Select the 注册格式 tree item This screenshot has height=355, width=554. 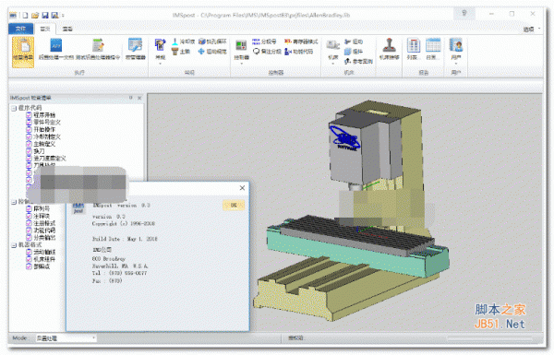pyautogui.click(x=44, y=223)
